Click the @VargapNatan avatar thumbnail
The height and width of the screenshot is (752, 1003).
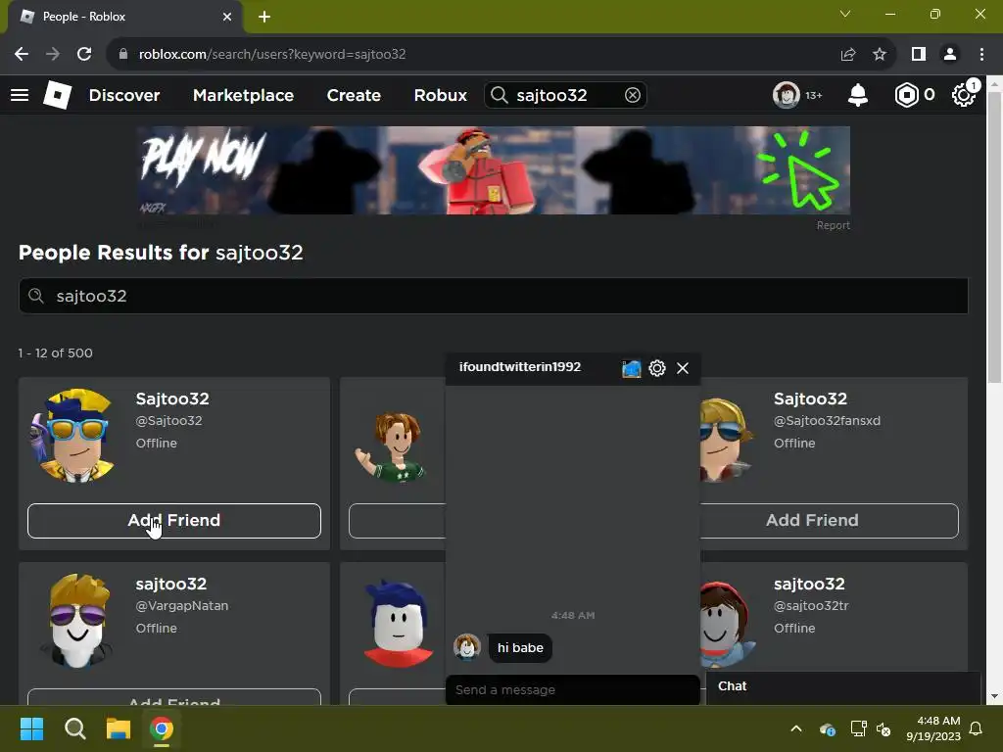pos(77,620)
